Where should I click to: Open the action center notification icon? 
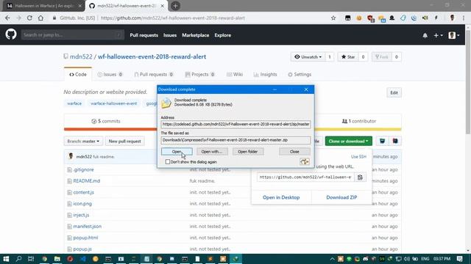460,259
